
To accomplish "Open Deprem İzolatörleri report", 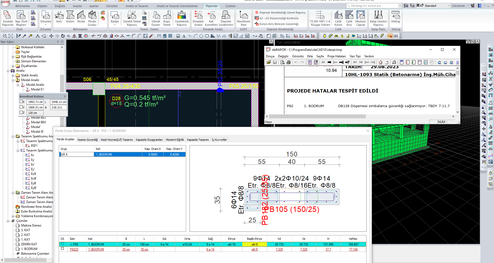I will point(226,18).
